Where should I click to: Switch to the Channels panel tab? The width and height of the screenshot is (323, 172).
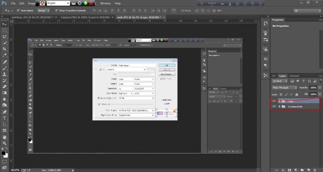[x=294, y=76]
